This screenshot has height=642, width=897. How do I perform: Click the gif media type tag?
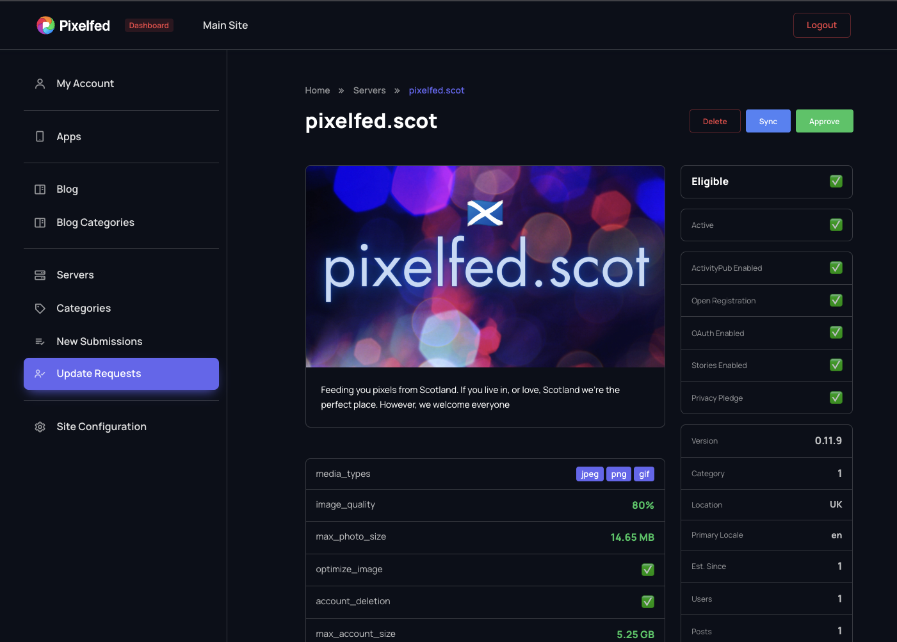coord(644,474)
